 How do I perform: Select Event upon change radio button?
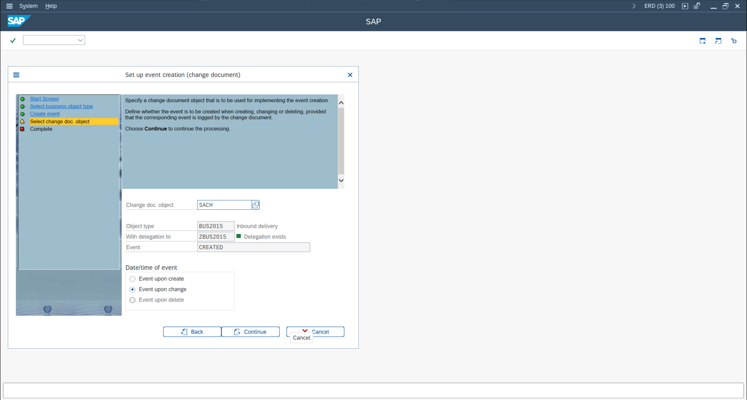tap(133, 290)
